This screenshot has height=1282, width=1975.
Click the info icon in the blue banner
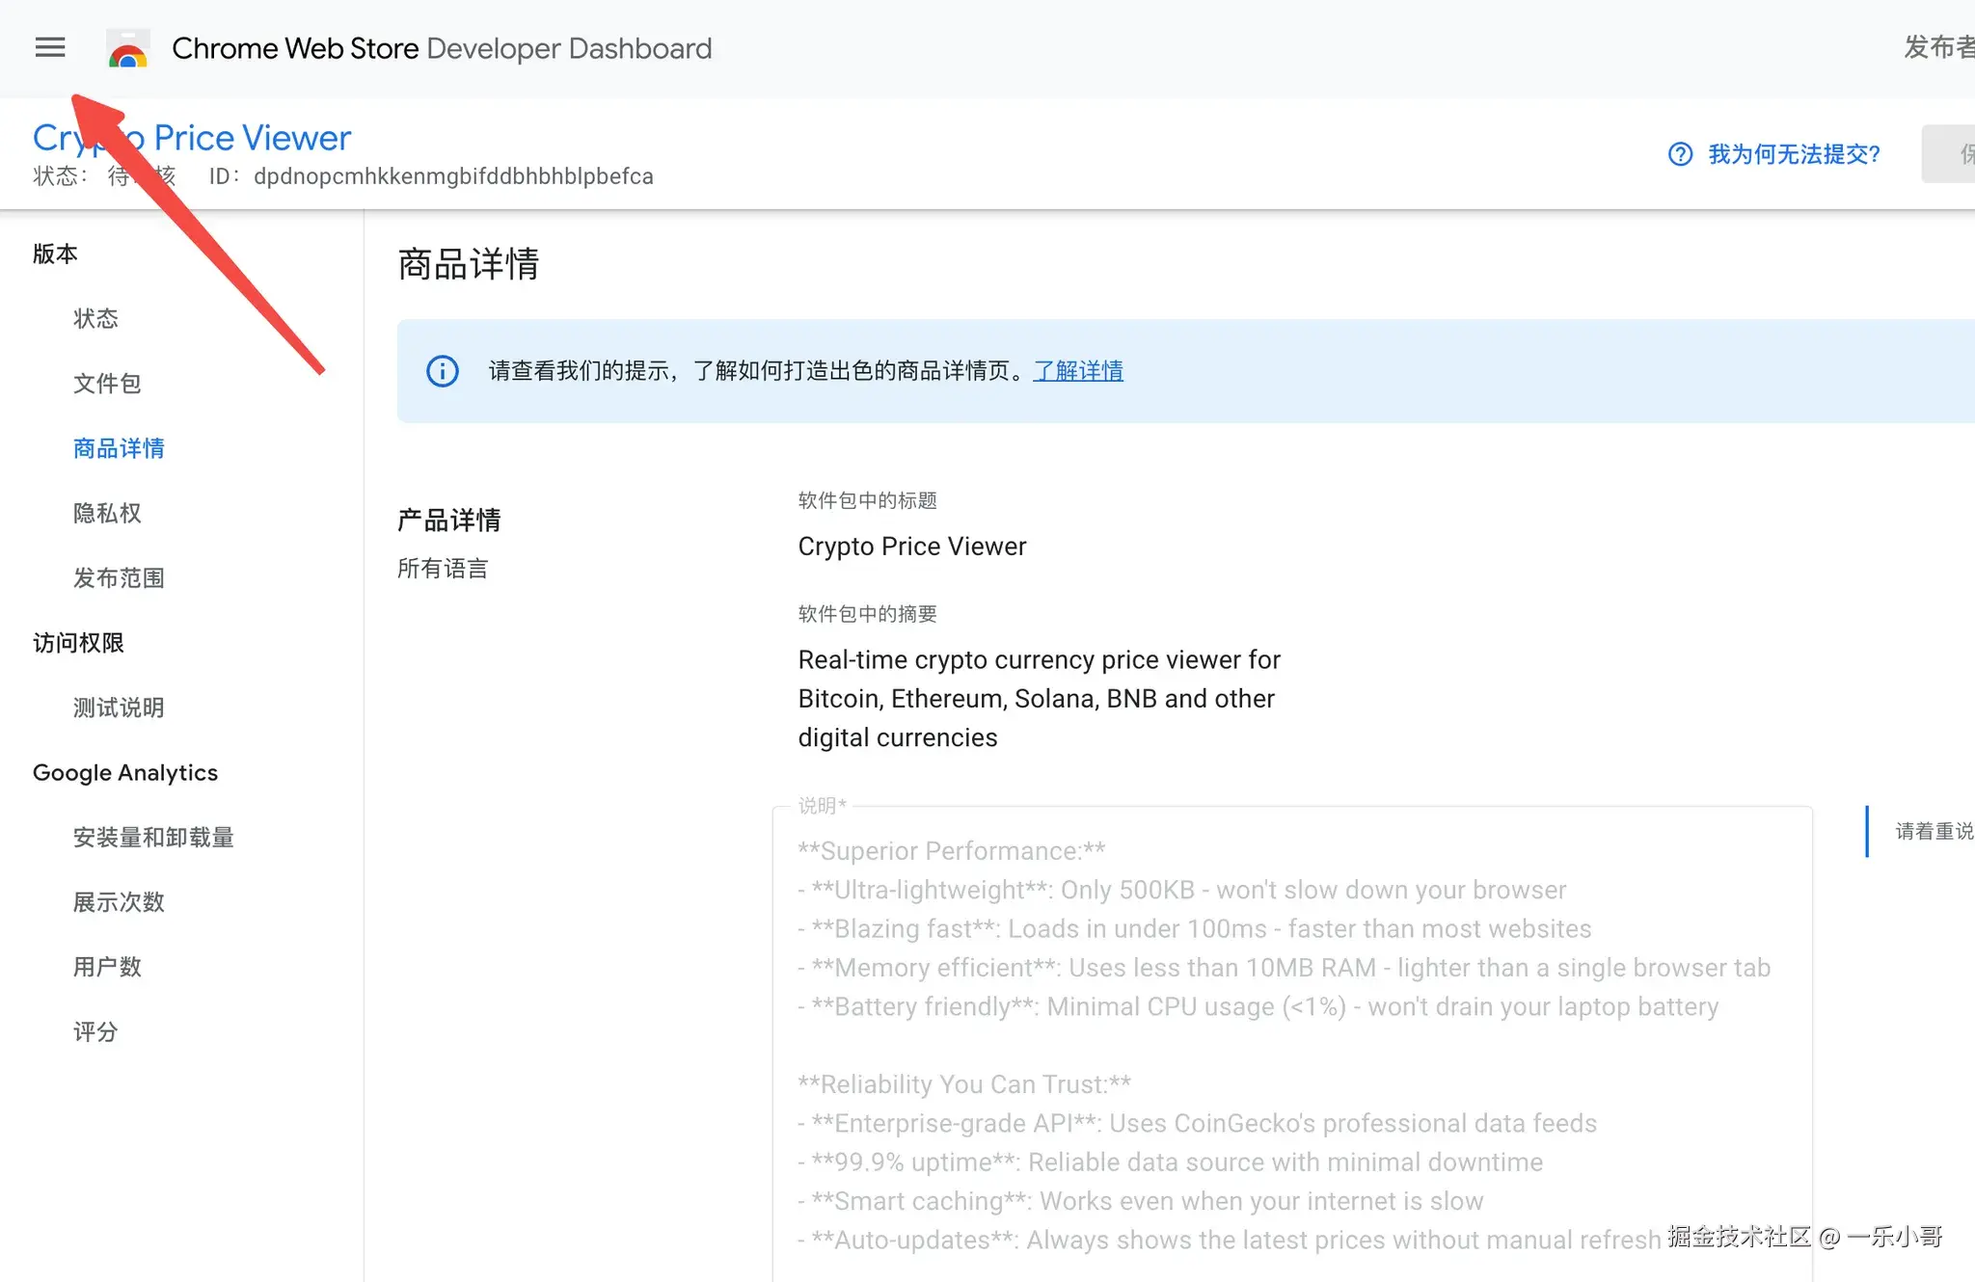click(x=443, y=371)
